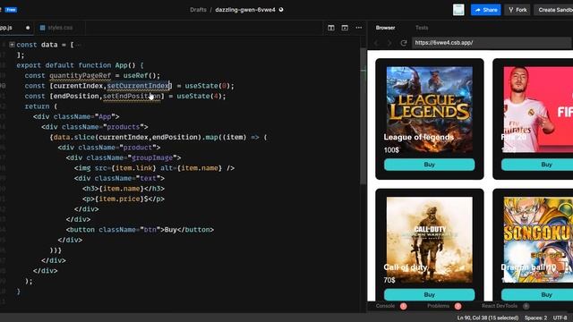Click the '100$' price text
The height and width of the screenshot is (322, 573).
pyautogui.click(x=391, y=150)
